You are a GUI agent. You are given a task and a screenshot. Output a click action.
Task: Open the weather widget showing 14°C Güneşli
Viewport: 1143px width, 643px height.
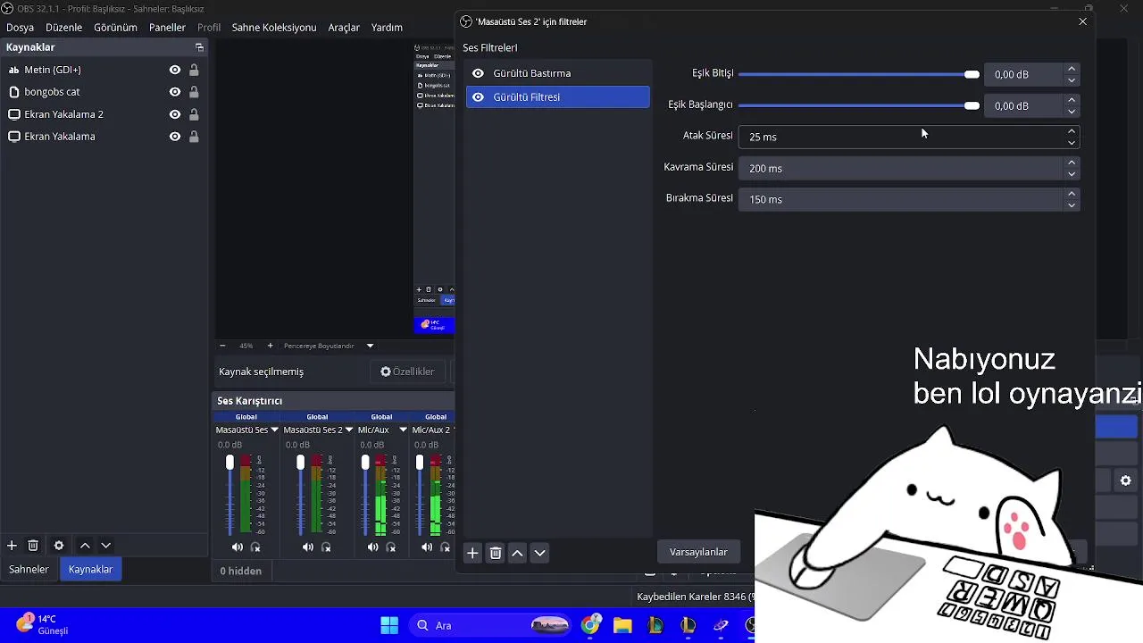click(x=43, y=624)
